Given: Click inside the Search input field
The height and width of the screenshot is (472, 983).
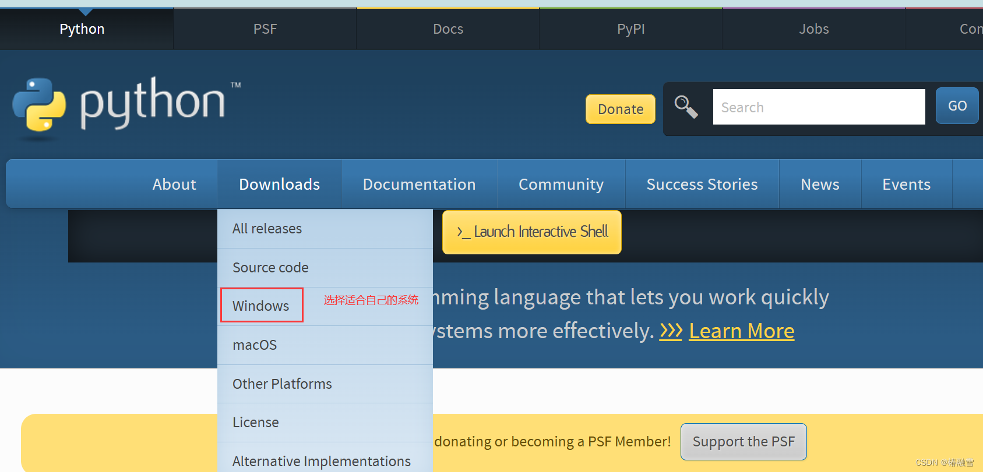Looking at the screenshot, I should tap(819, 107).
